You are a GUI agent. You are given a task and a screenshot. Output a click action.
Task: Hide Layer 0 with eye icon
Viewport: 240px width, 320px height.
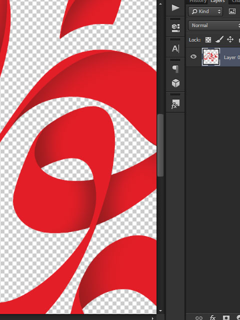[193, 56]
